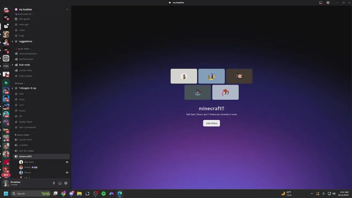Open File Explorer from the taskbar

pyautogui.click(x=79, y=194)
